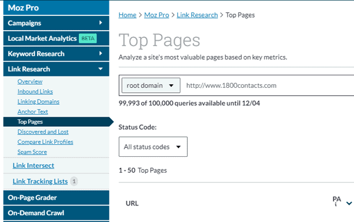
Task: Go to Inbound Links
Action: [x=35, y=92]
